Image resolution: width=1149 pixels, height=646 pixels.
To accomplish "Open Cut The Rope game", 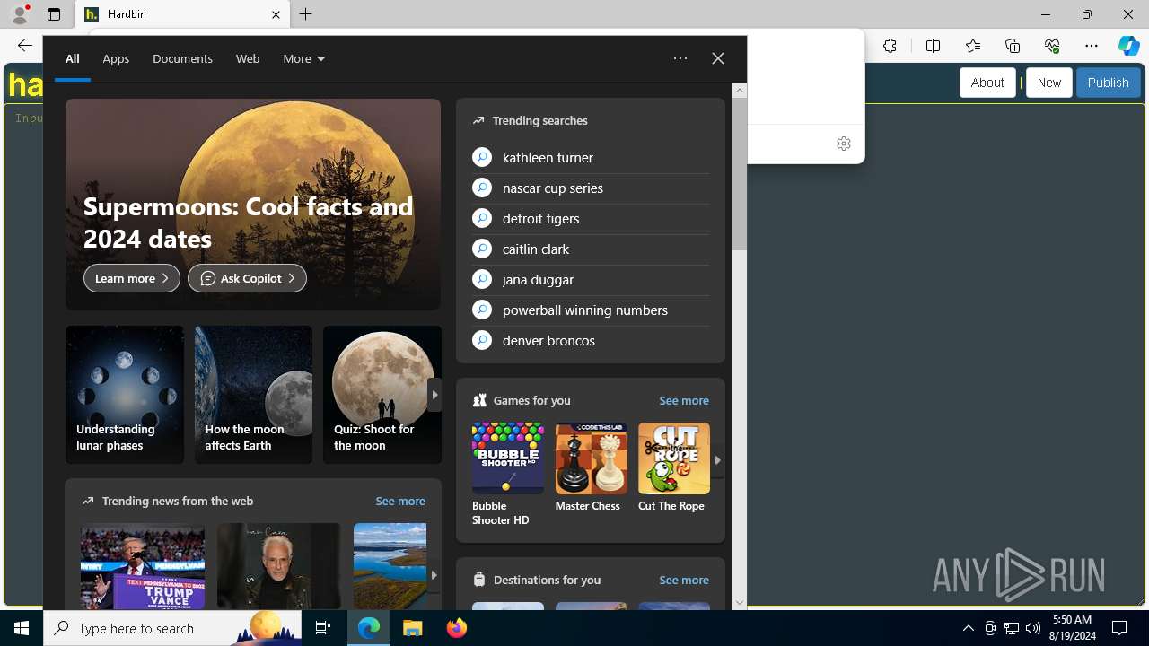I will click(x=673, y=467).
